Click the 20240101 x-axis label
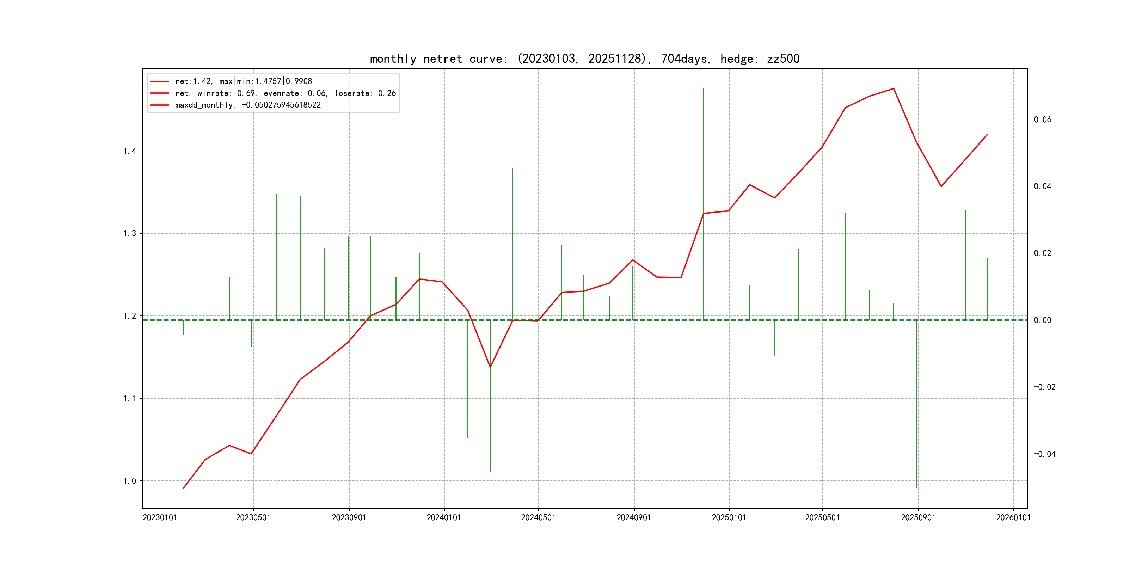Screen dimensions: 1142x571 coord(444,518)
